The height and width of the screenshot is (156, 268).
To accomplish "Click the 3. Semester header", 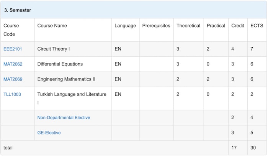I will 18,10.
